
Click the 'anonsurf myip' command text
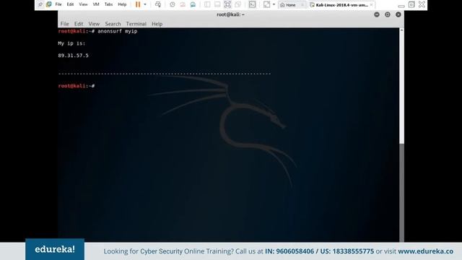117,31
